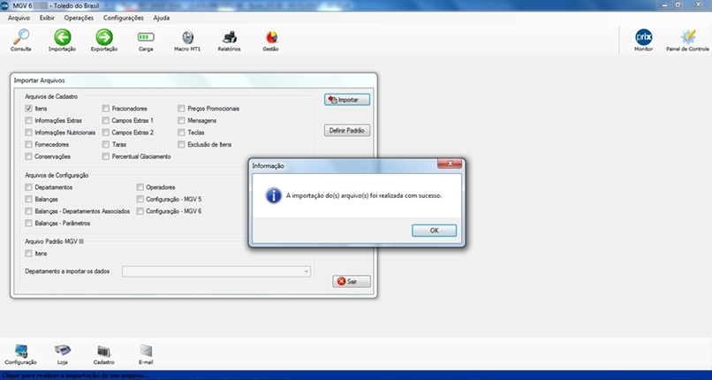Tick the Exclusão de Itens checkbox

181,144
